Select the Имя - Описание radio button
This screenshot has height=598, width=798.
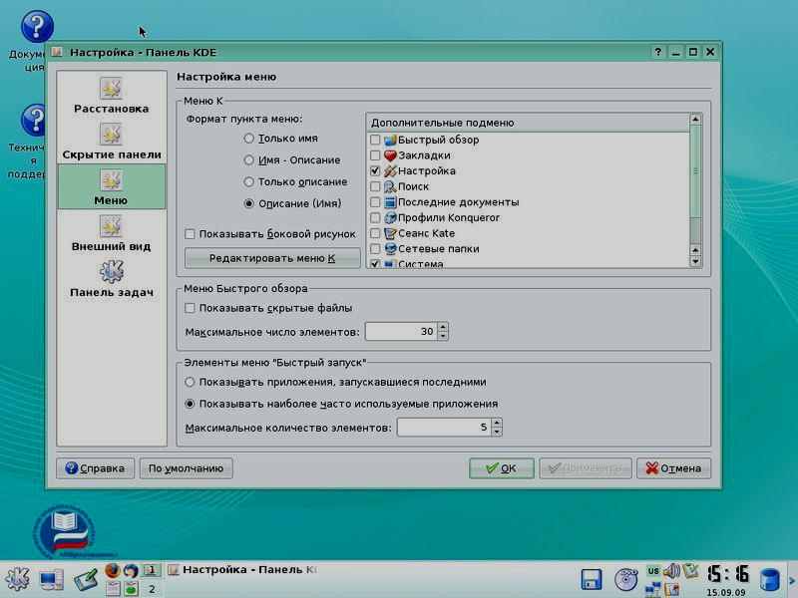pyautogui.click(x=248, y=160)
